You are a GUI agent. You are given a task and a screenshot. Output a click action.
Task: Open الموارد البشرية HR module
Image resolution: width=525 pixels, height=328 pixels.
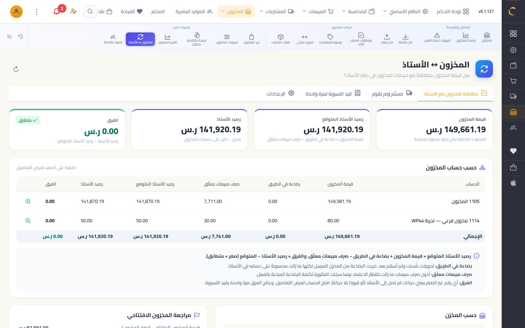(194, 12)
